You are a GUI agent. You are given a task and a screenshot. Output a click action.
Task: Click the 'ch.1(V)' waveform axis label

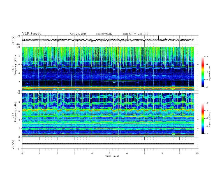pyautogui.click(x=13, y=40)
